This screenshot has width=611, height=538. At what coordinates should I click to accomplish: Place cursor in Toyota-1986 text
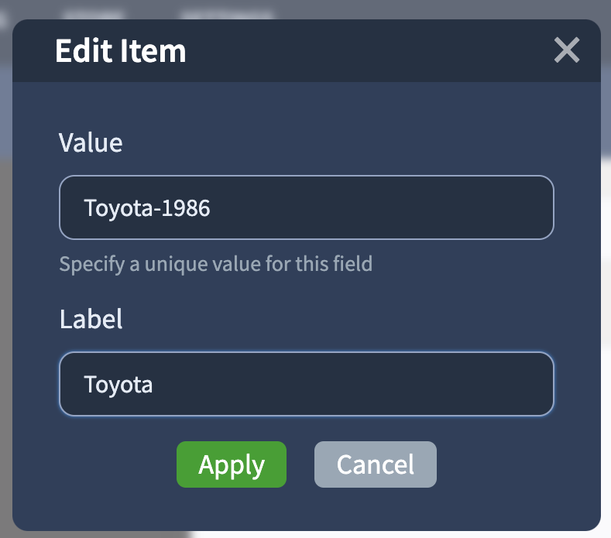pos(147,208)
